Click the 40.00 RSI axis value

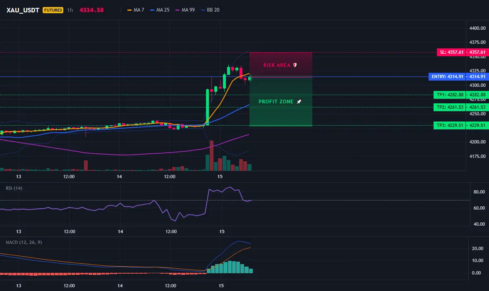[x=479, y=224]
